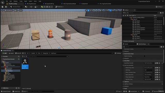Open the play mode options three-dot menu
Image resolution: width=165 pixels, height=93 pixels.
point(52,7)
